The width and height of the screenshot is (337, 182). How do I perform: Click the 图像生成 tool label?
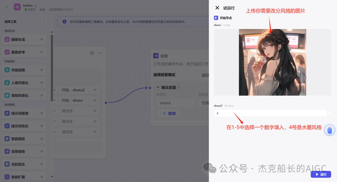pos(18,39)
